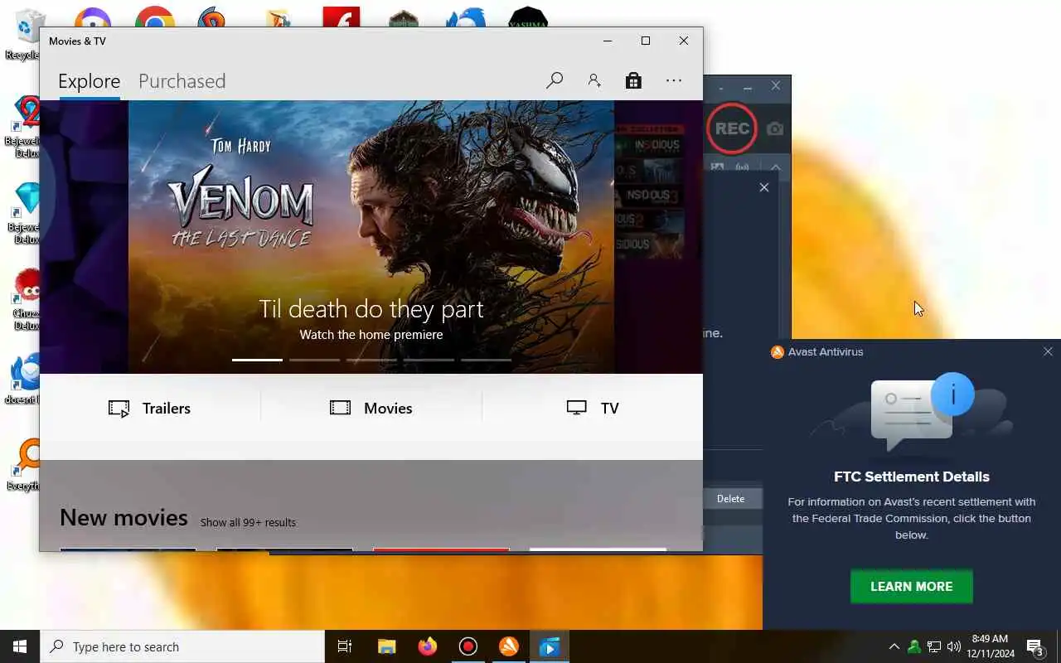Click the fourth carousel slide indicator
Screen dimensions: 1061x663
[x=429, y=360]
